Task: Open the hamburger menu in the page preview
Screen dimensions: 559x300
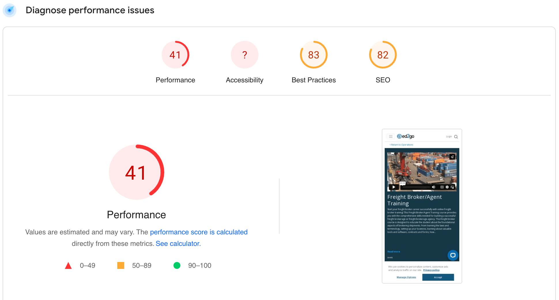Action: click(x=391, y=136)
